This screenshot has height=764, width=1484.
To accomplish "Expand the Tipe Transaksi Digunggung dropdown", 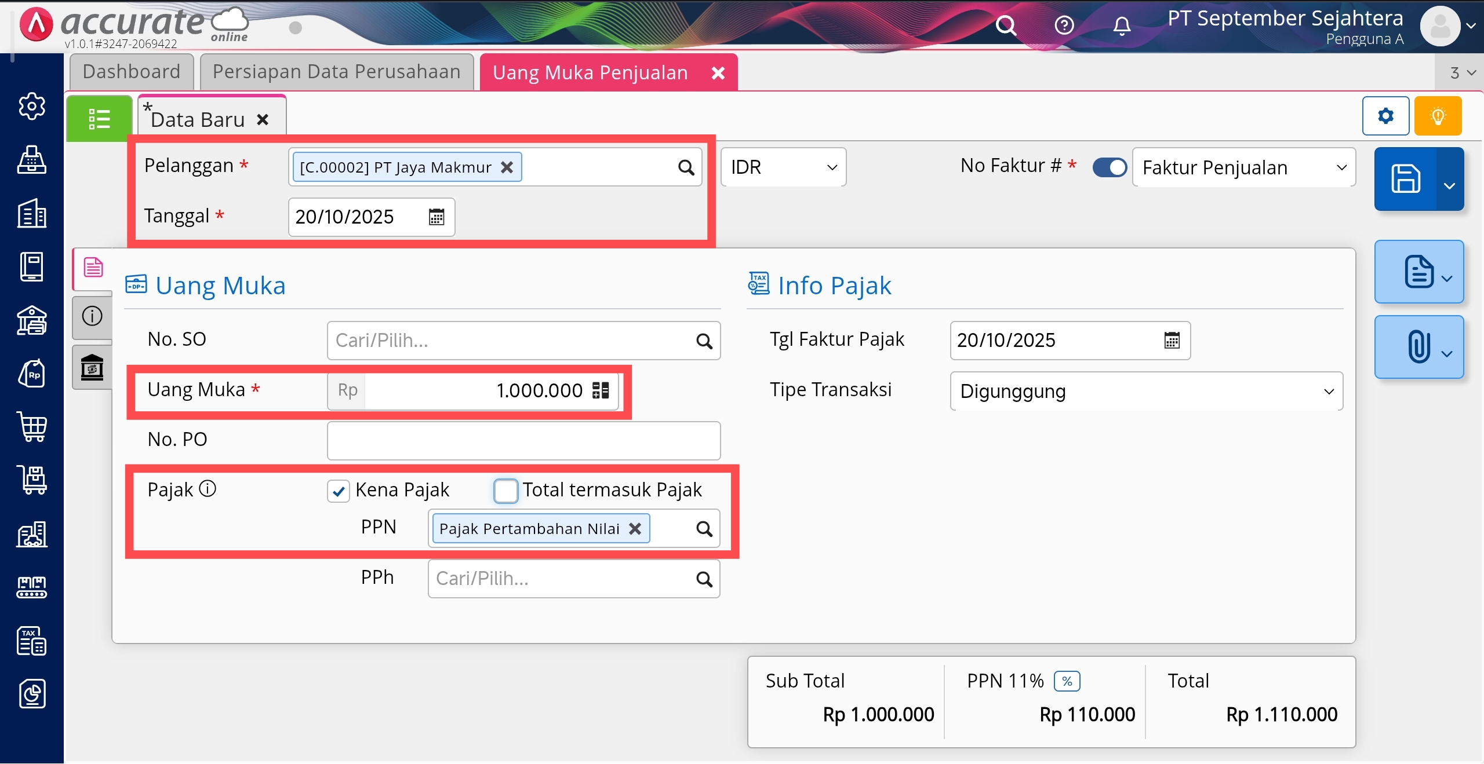I will tap(1145, 392).
